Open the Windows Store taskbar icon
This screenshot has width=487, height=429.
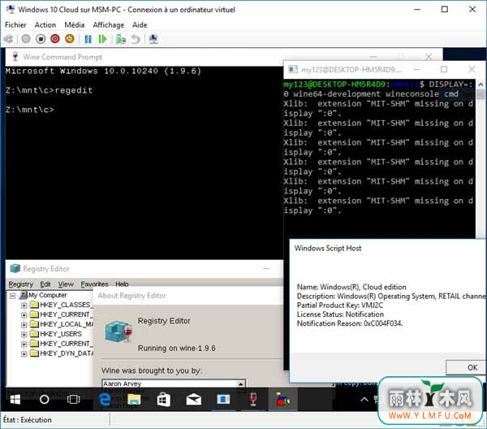(x=164, y=400)
